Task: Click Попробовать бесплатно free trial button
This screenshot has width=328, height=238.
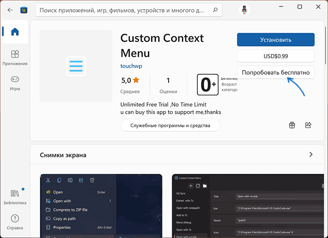Action: [x=276, y=72]
